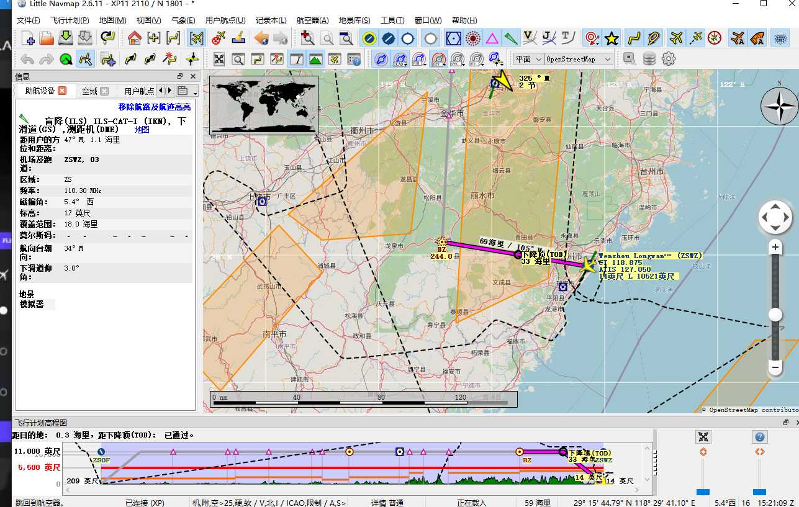Click expand-arrows icon in elevation profile panel
The height and width of the screenshot is (507, 799).
(x=703, y=437)
